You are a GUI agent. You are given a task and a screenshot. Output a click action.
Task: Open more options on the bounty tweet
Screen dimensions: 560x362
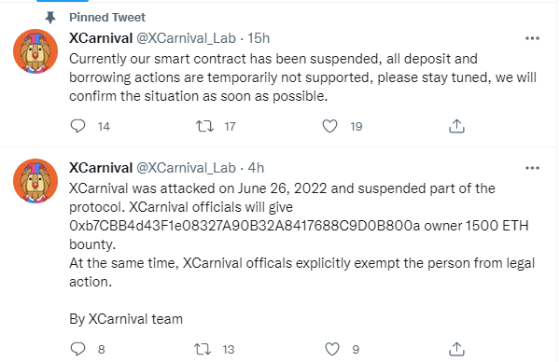[x=532, y=168]
